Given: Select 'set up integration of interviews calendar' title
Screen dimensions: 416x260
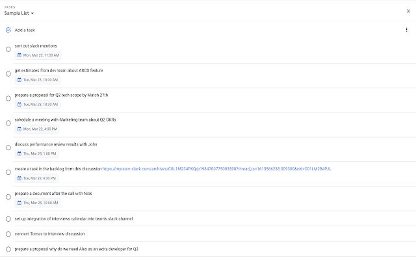Looking at the screenshot, I should [73, 219].
